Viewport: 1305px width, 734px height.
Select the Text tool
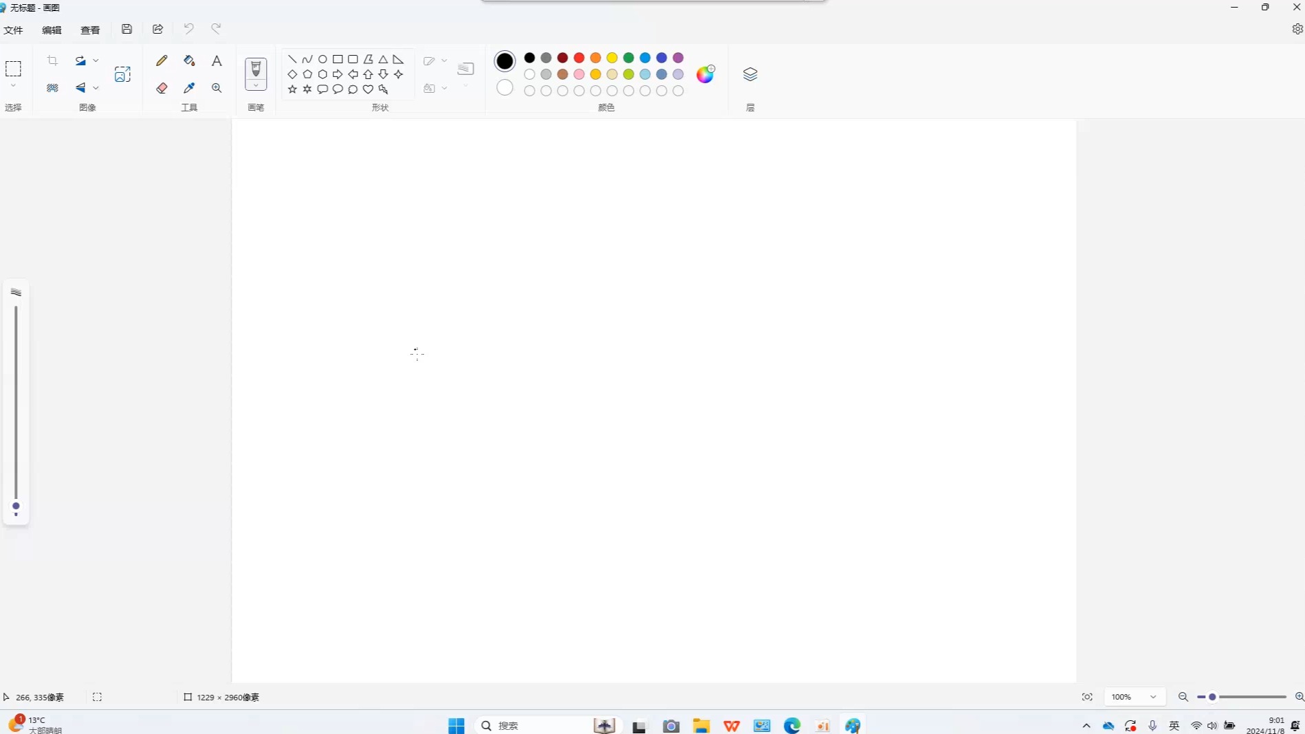coord(217,60)
